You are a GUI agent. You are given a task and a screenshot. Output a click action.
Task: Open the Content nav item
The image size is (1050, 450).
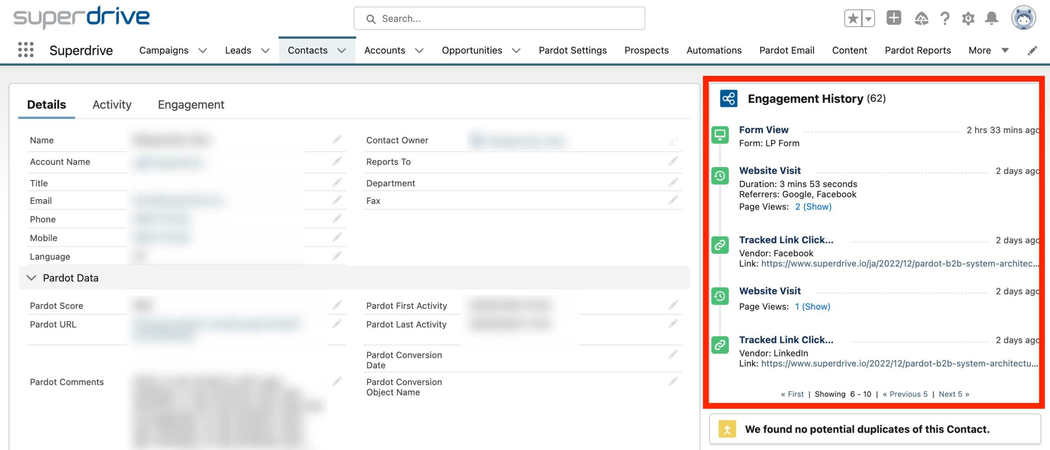tap(849, 50)
